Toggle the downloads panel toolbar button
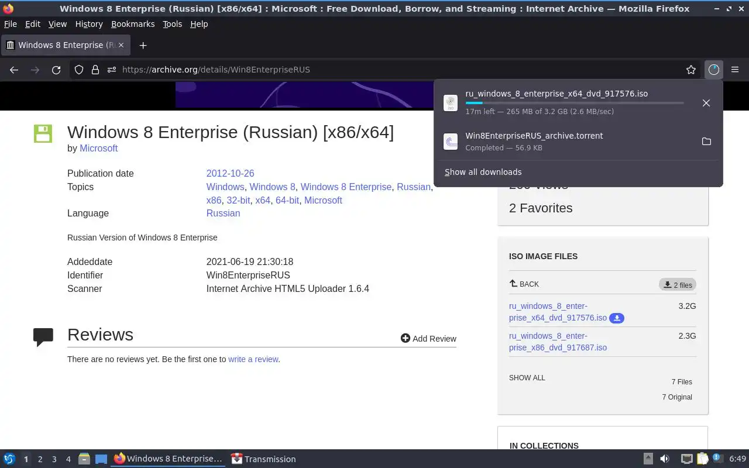 (714, 70)
